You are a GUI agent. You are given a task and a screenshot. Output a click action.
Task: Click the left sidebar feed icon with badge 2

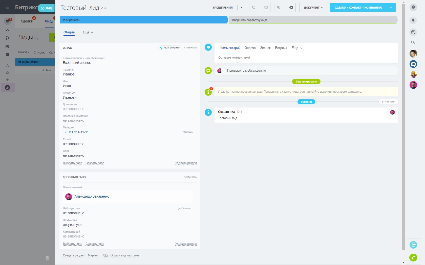pos(8,21)
